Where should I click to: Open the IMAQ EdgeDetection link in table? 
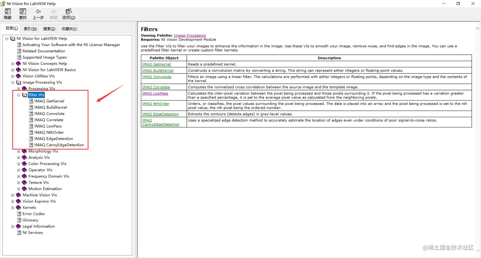[160, 114]
